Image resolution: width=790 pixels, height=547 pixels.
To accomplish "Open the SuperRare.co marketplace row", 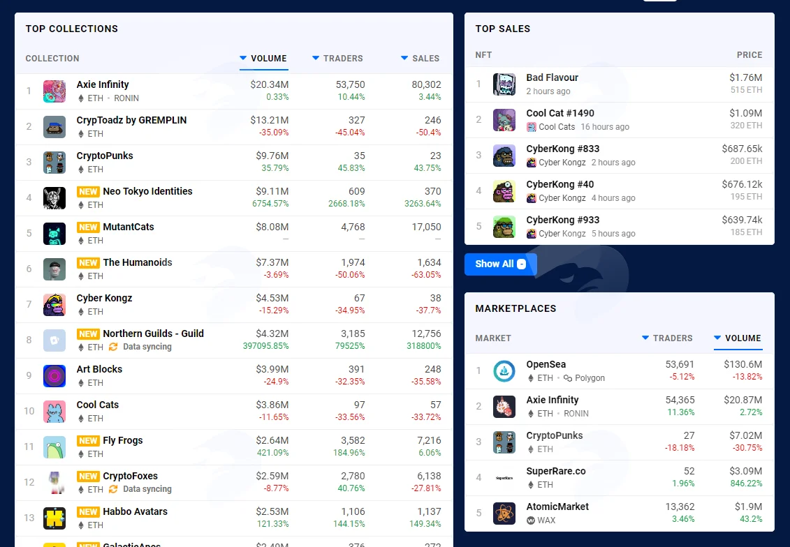I will point(619,477).
